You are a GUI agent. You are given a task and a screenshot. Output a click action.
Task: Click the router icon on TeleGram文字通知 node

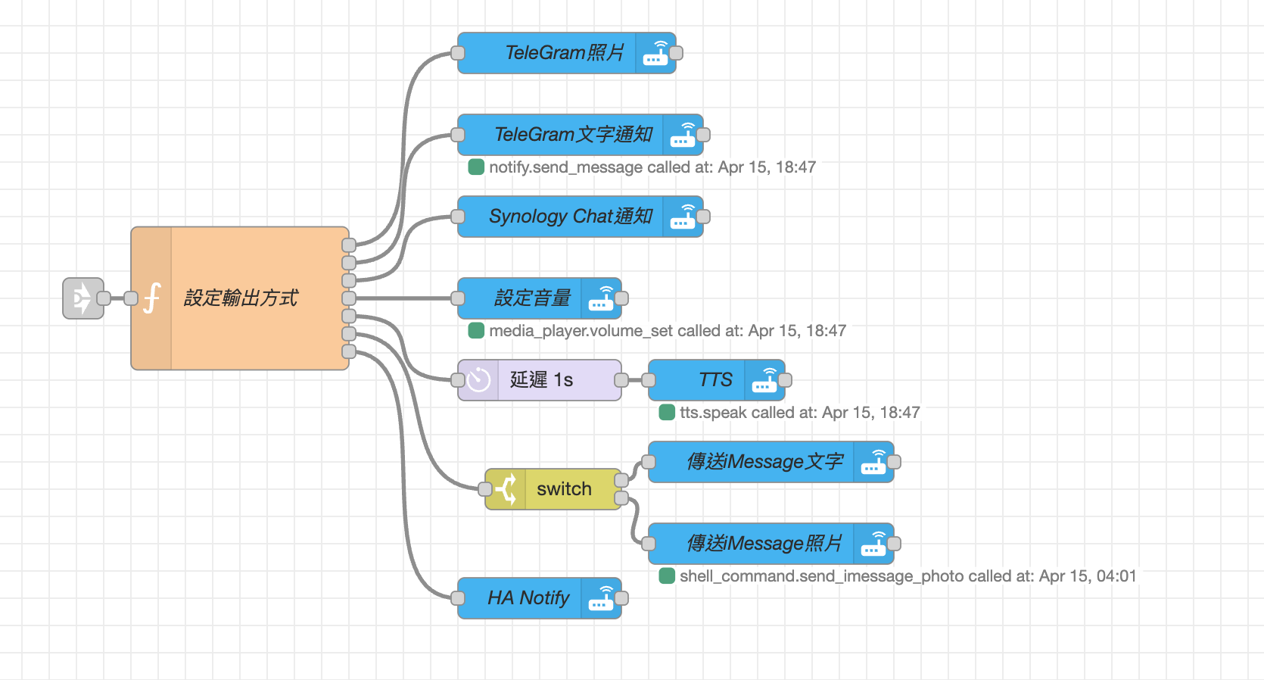tap(682, 135)
